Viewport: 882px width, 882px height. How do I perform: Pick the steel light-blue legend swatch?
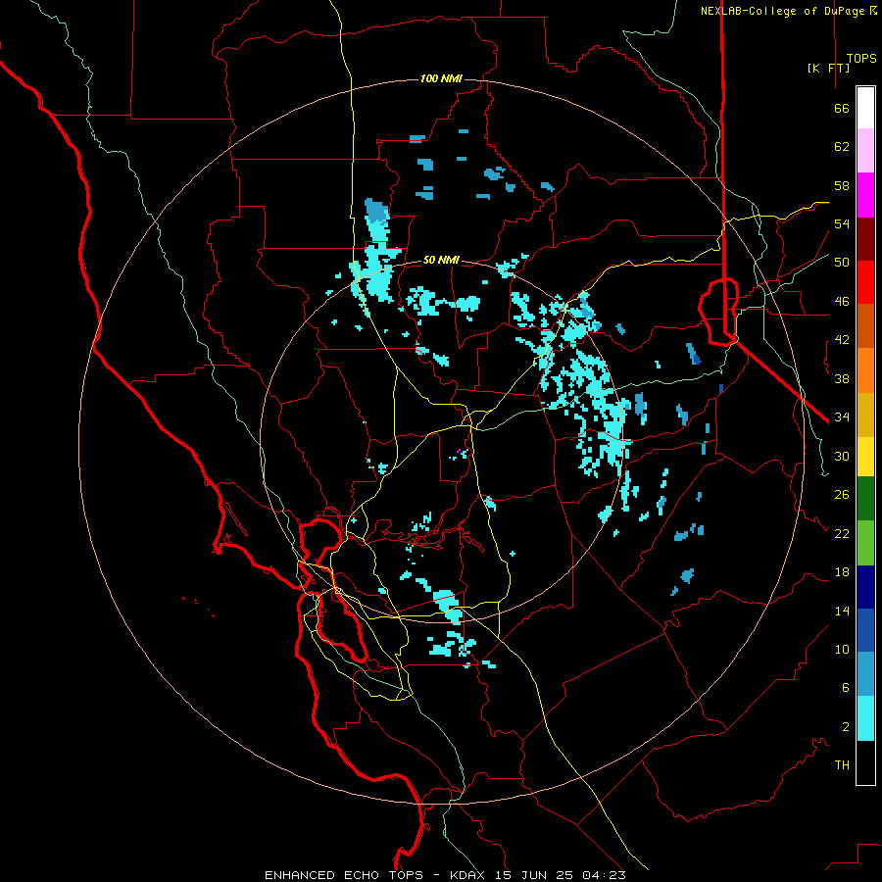[865, 674]
